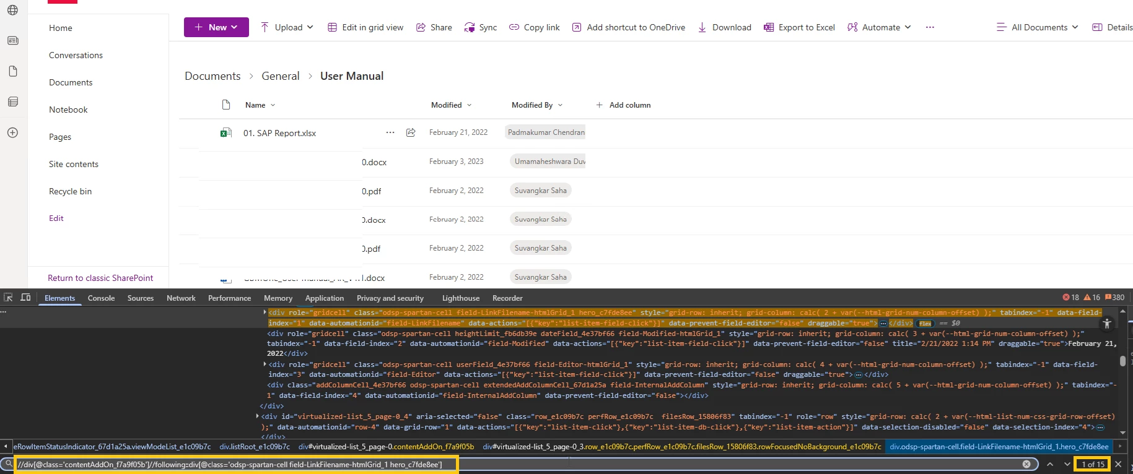
Task: Switch to the Network tab
Action: (x=181, y=298)
